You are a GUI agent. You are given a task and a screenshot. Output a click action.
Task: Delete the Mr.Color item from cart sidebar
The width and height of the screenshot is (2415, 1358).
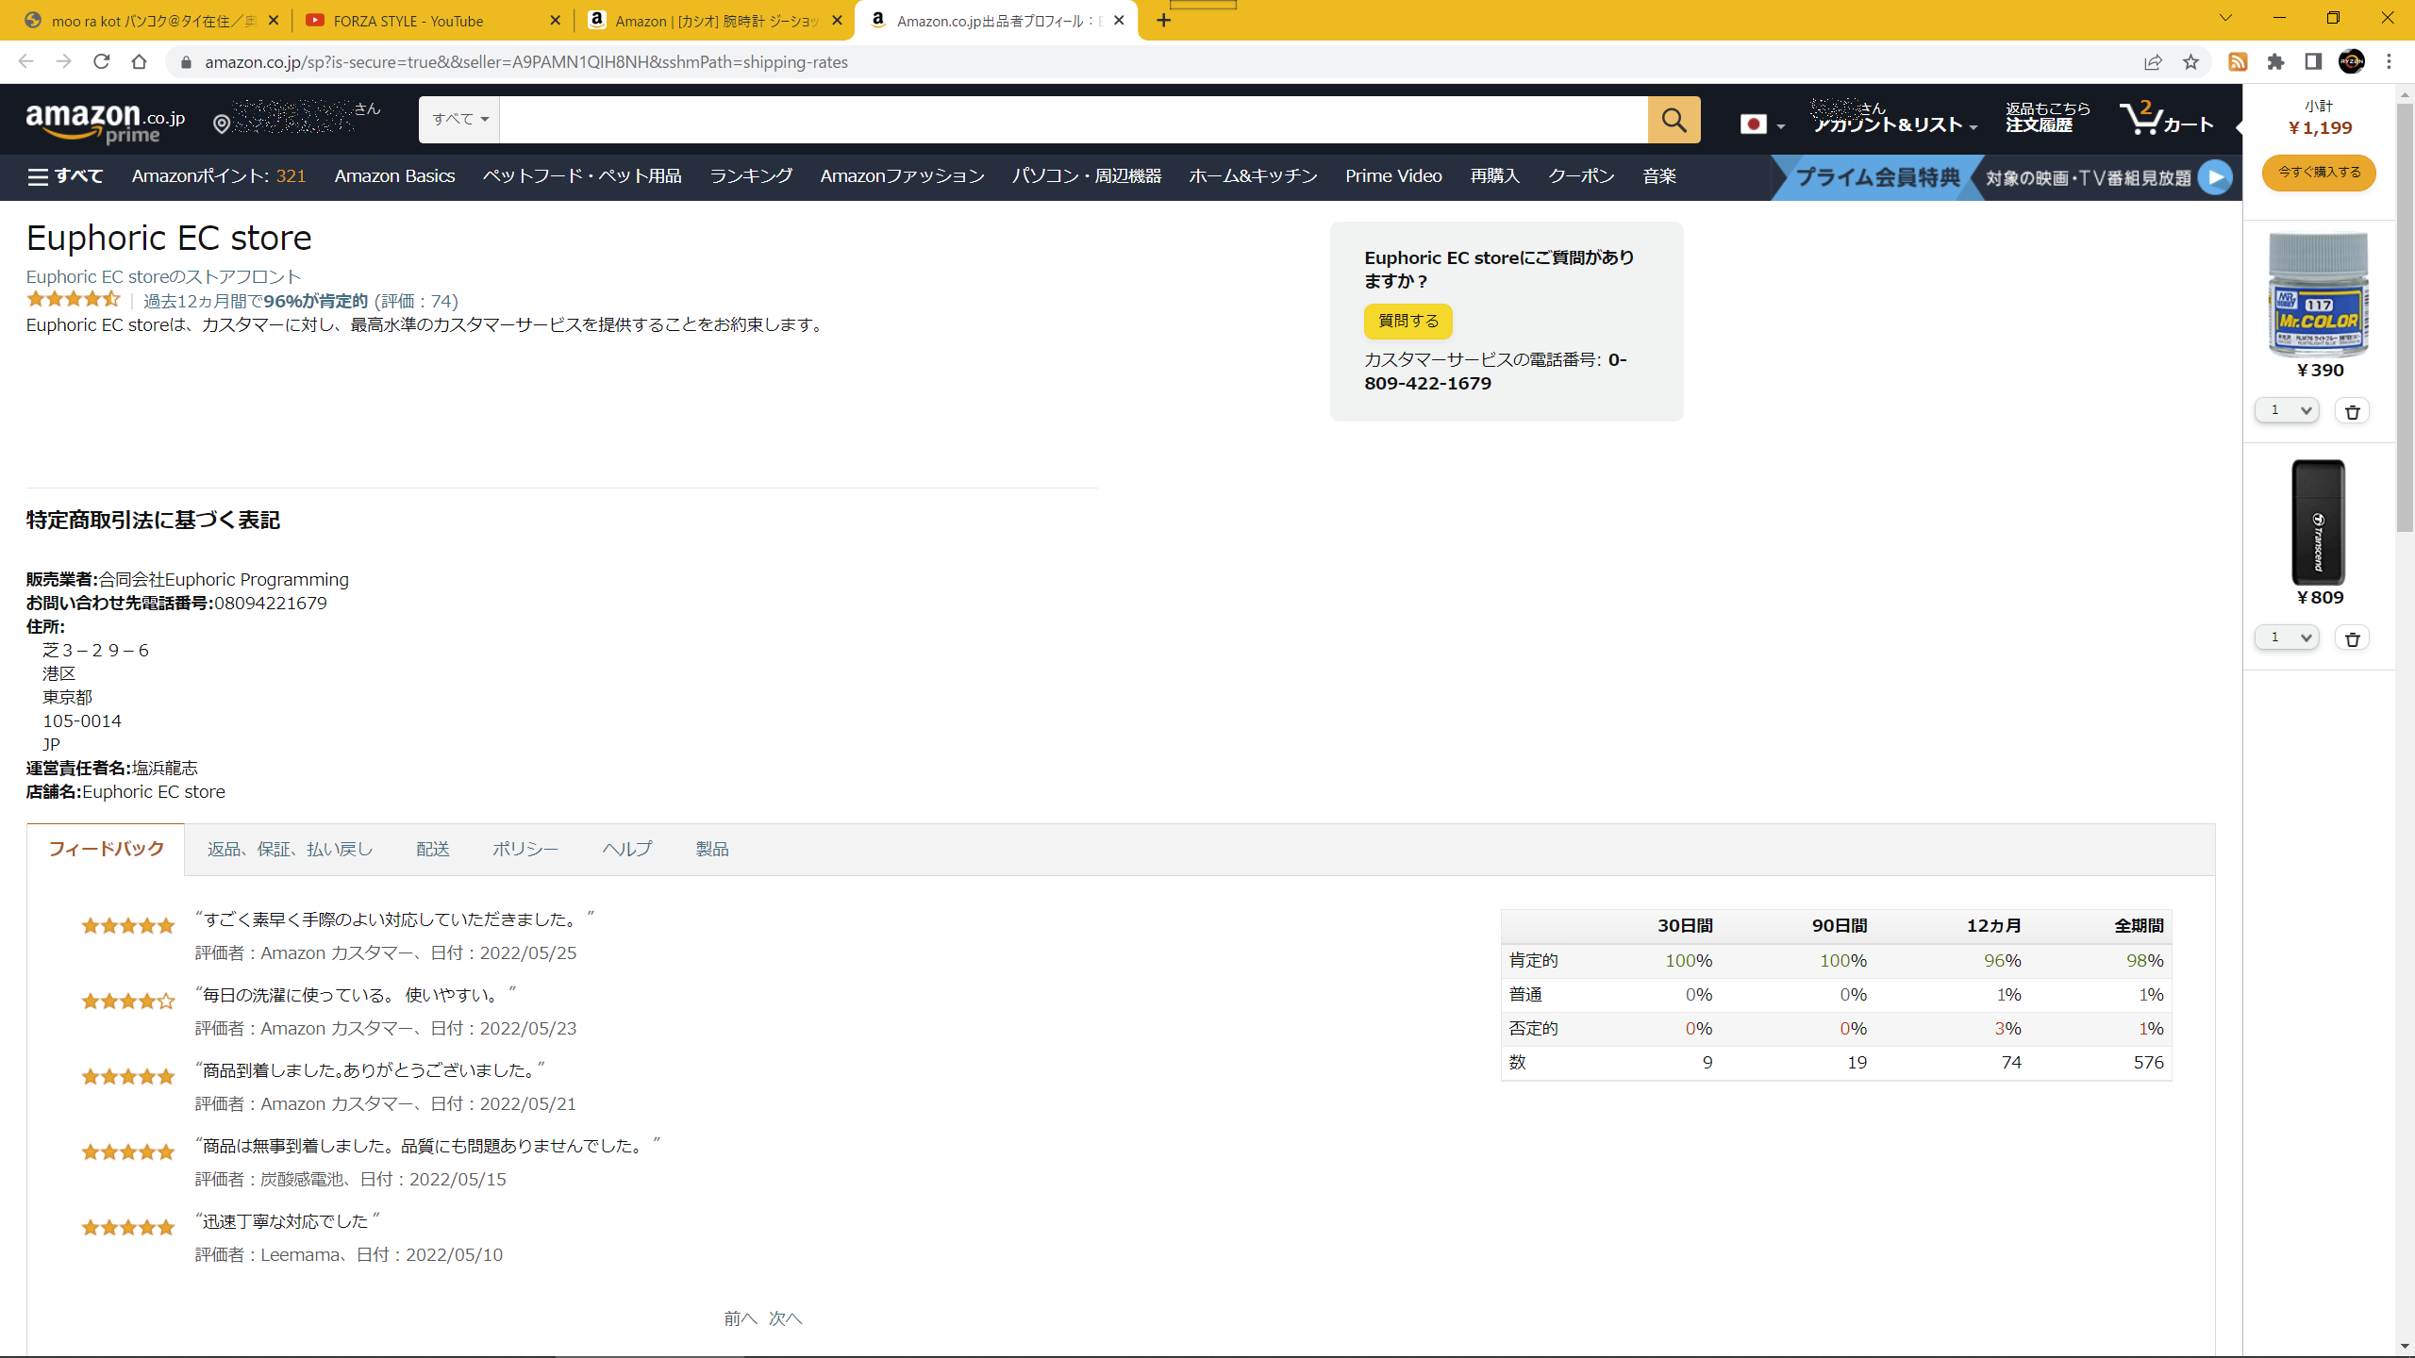(x=2352, y=411)
